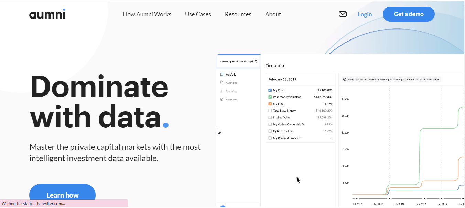Open the How Aumni Works menu
The height and width of the screenshot is (208, 465).
tap(147, 14)
